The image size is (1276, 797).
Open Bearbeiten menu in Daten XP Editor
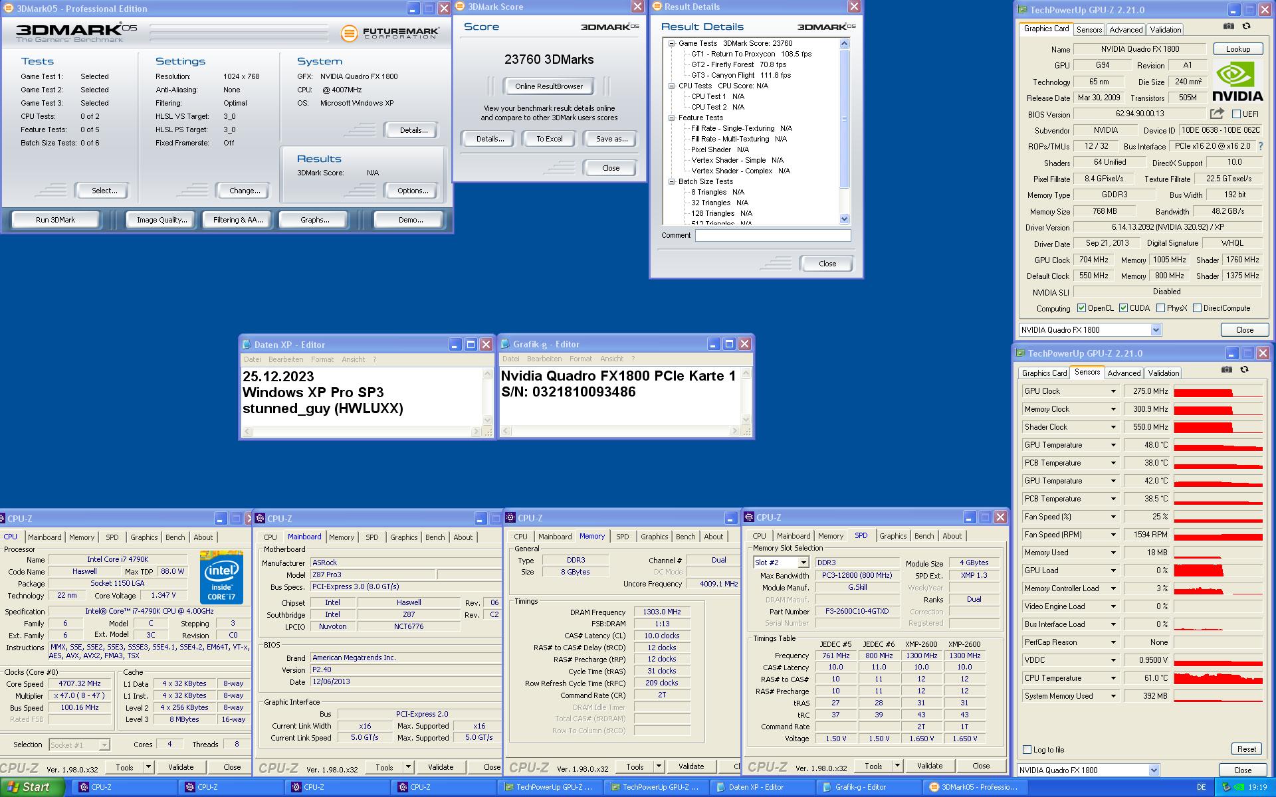(286, 359)
